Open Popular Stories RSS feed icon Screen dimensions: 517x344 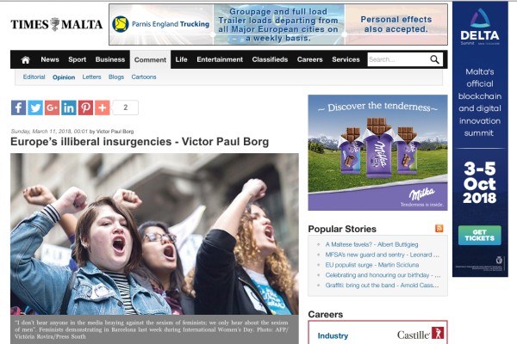[439, 228]
